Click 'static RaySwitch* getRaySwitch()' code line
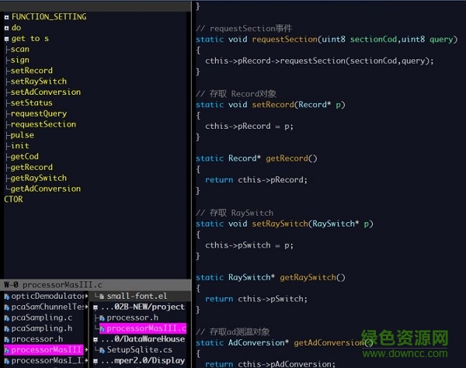This screenshot has width=466, height=368. [270, 278]
